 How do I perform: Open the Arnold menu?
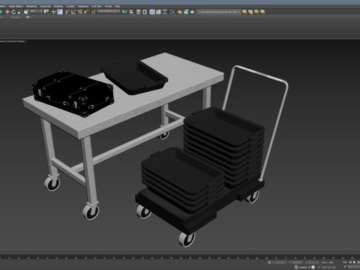click(x=108, y=6)
